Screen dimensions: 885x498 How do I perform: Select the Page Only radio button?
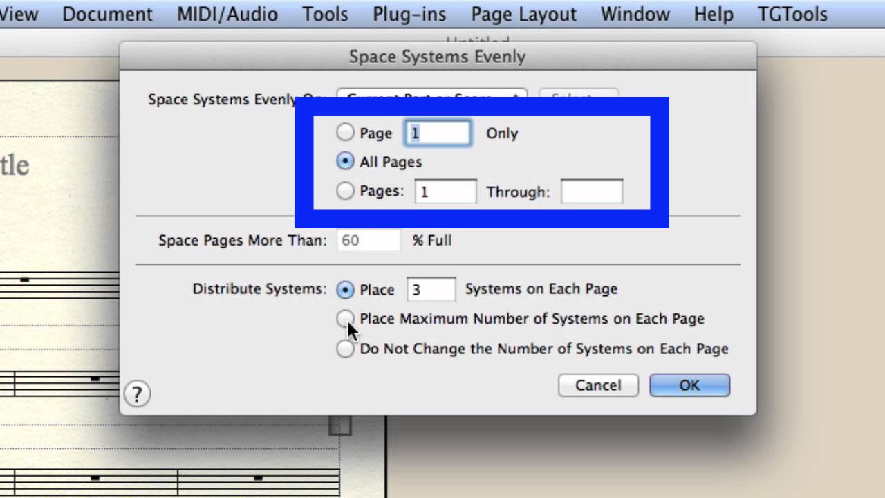(345, 132)
